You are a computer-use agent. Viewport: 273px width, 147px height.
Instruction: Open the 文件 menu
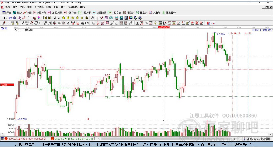pos(7,7)
